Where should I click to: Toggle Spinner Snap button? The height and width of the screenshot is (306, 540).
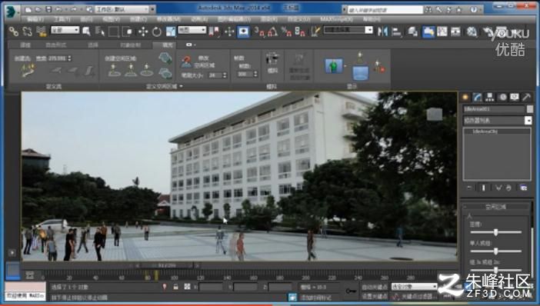point(300,32)
